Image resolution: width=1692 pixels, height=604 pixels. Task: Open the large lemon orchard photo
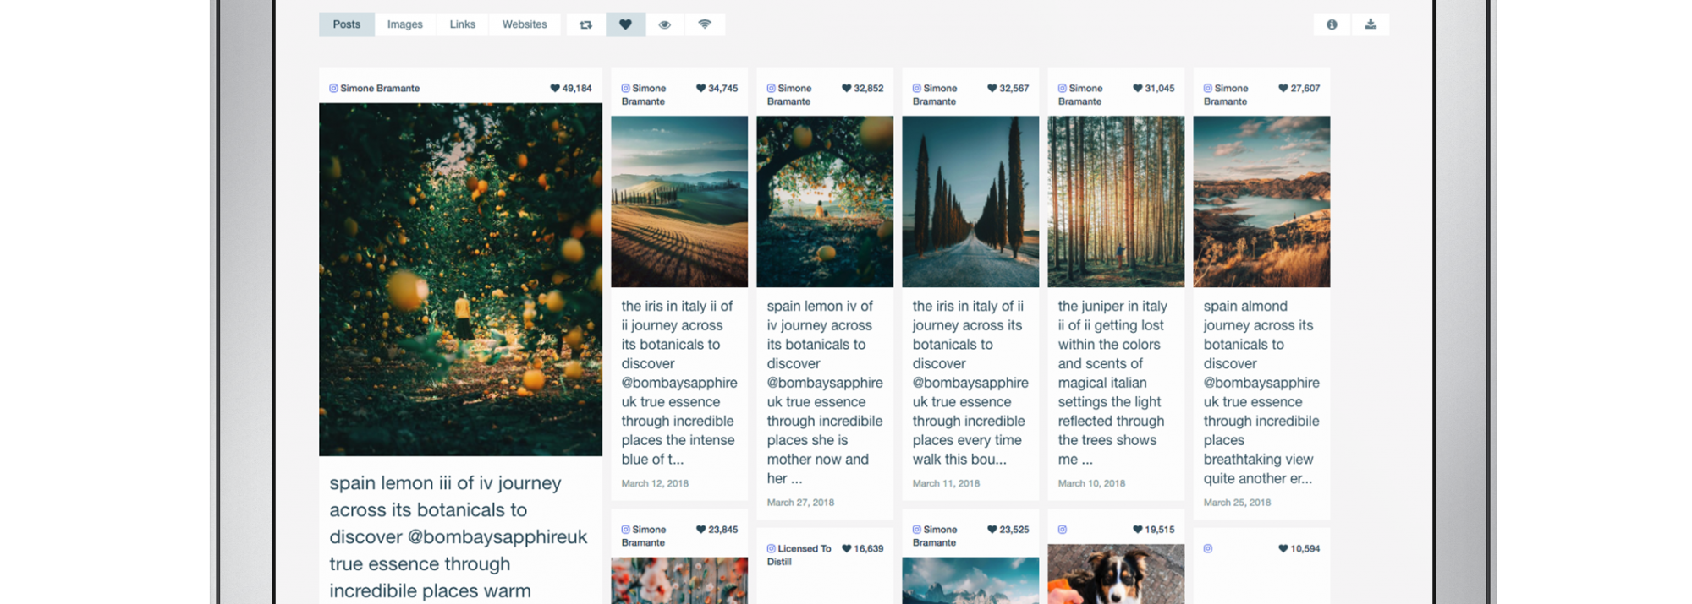(460, 279)
